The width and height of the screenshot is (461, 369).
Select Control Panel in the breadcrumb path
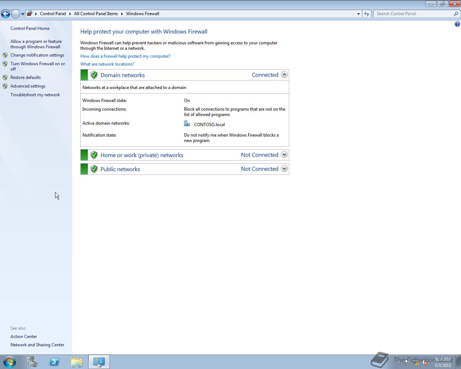click(53, 13)
